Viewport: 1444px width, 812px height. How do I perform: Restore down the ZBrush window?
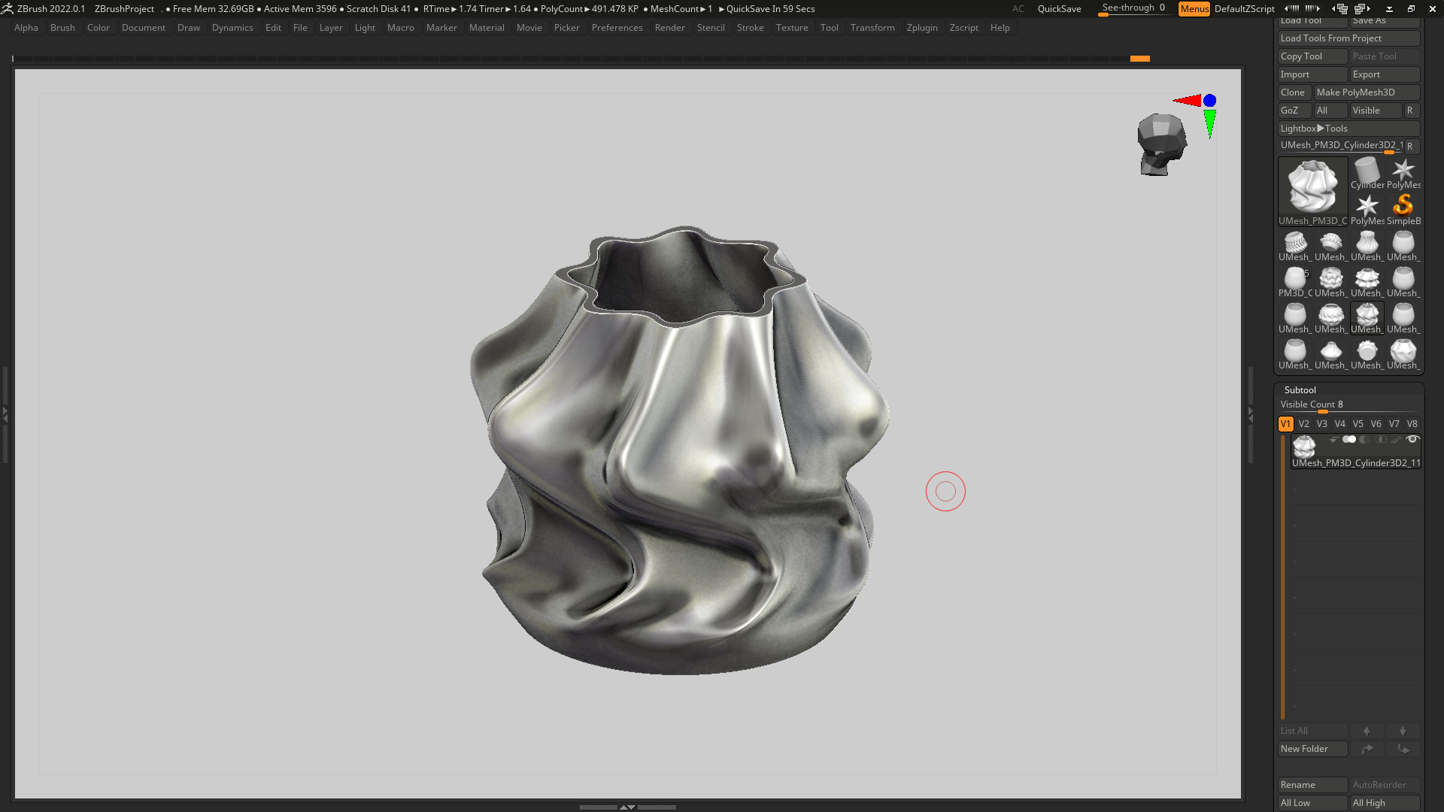click(1411, 9)
